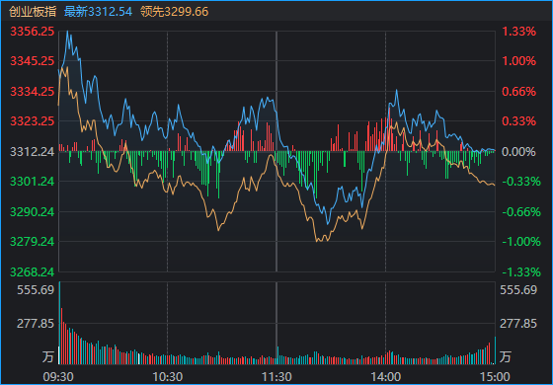Click the 3301.24 price axis label

pyautogui.click(x=32, y=182)
